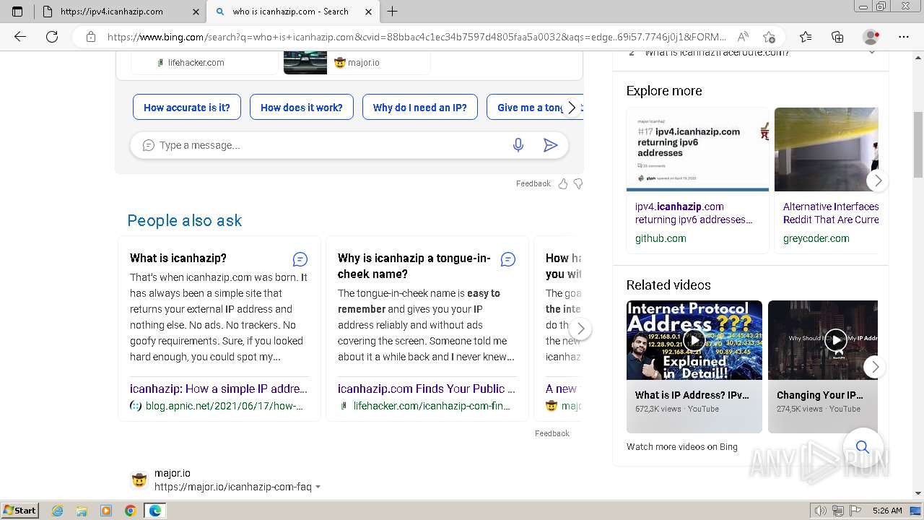View site information lock icon
Viewport: 924px width, 520px height.
click(91, 37)
